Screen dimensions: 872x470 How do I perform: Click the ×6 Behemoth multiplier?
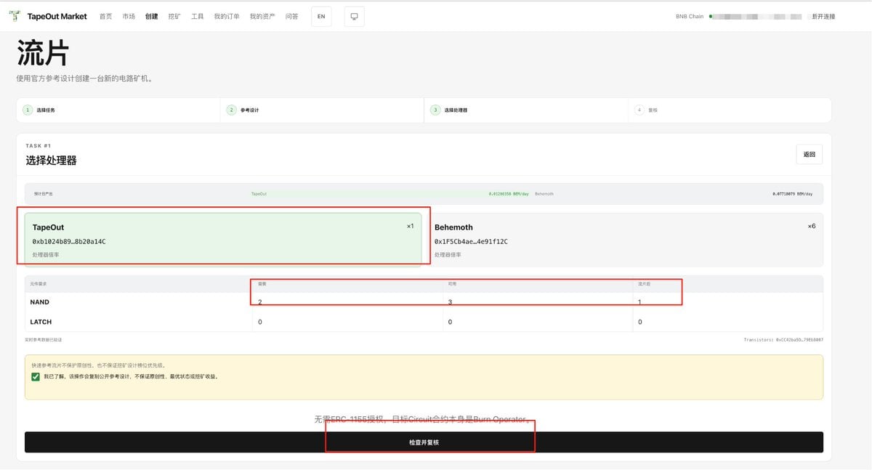click(x=812, y=226)
